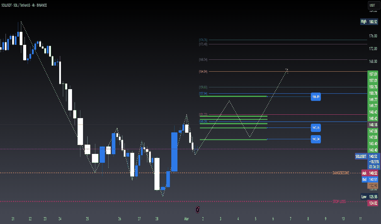Click date 25 on the time axis
Screen dimensions: 381x224
(x=87, y=219)
